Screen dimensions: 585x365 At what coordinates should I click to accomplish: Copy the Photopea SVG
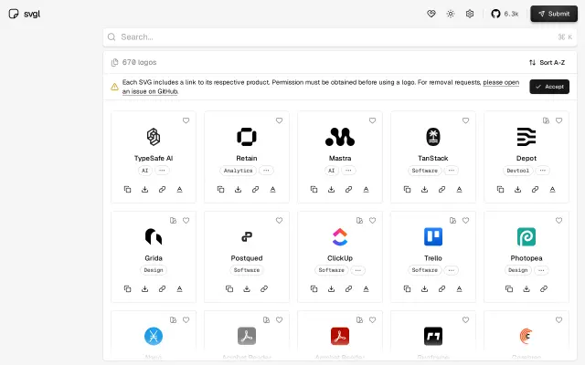[509, 288]
